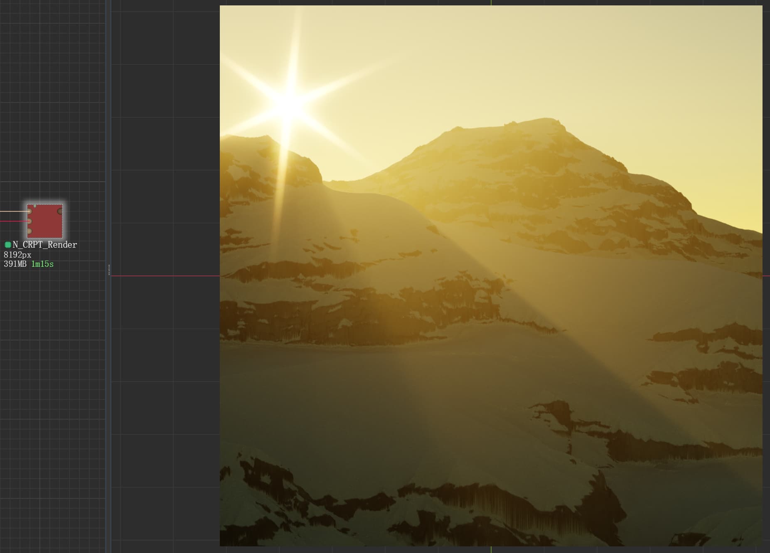Click the small green port atop the node
The width and height of the screenshot is (770, 553).
35,206
